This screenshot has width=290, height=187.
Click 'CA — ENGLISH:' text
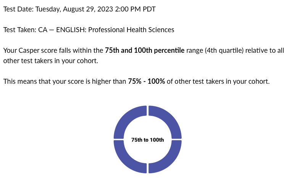62,30
